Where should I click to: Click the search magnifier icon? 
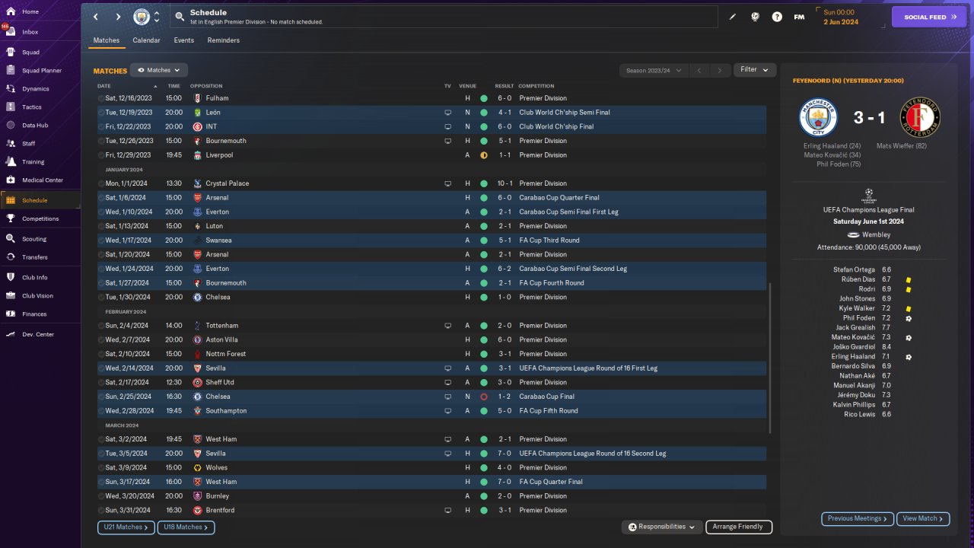point(180,17)
